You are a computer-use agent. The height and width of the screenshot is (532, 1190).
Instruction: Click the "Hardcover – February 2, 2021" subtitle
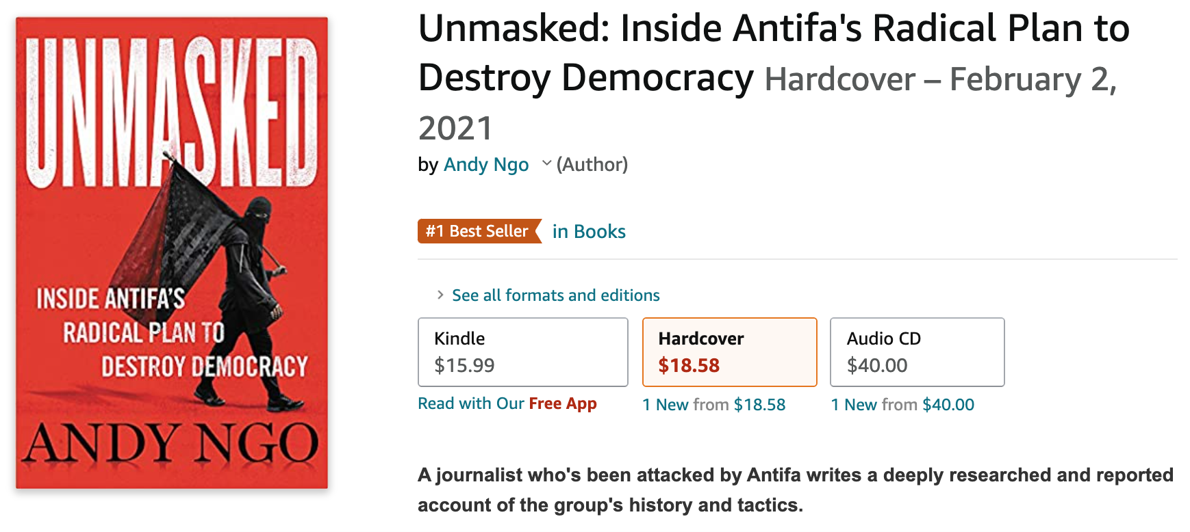coord(939,80)
